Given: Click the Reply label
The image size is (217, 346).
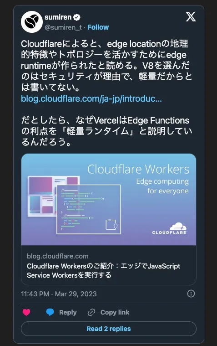Looking at the screenshot, I should [x=68, y=312].
